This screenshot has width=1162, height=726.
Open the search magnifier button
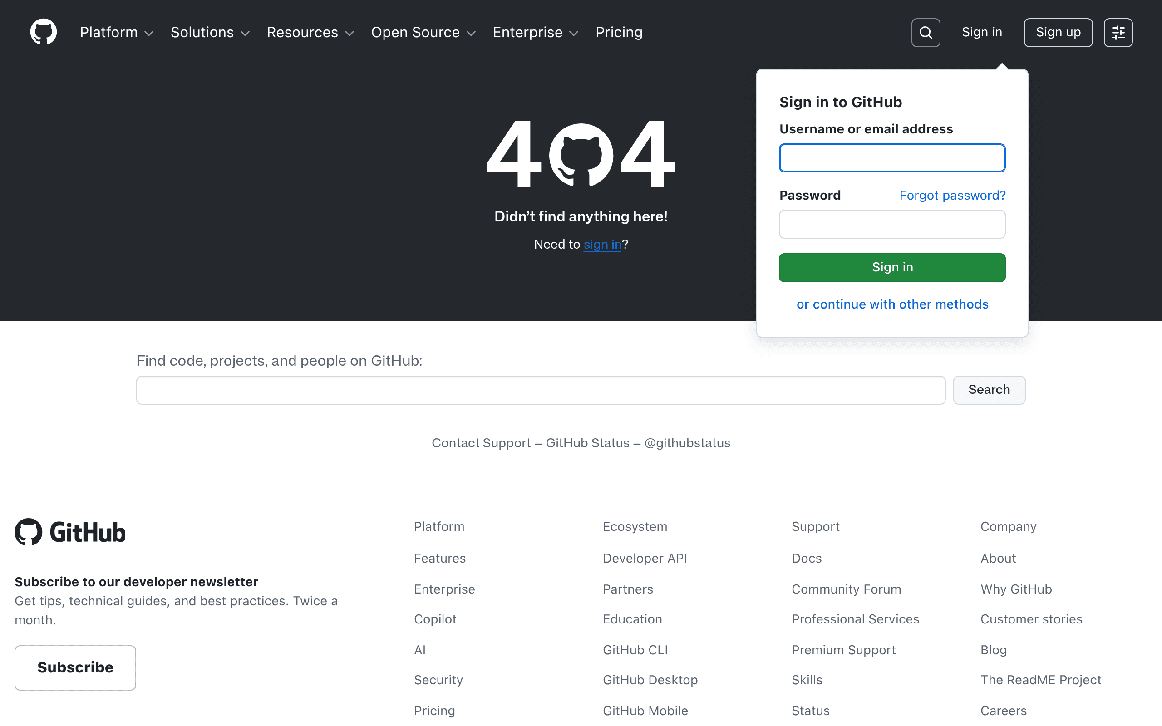(925, 33)
